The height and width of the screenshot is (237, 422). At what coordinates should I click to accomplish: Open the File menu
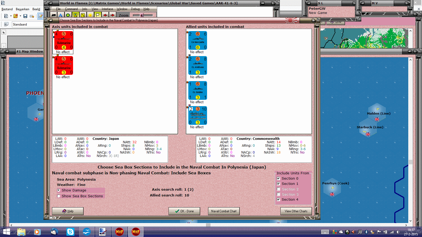(58, 9)
